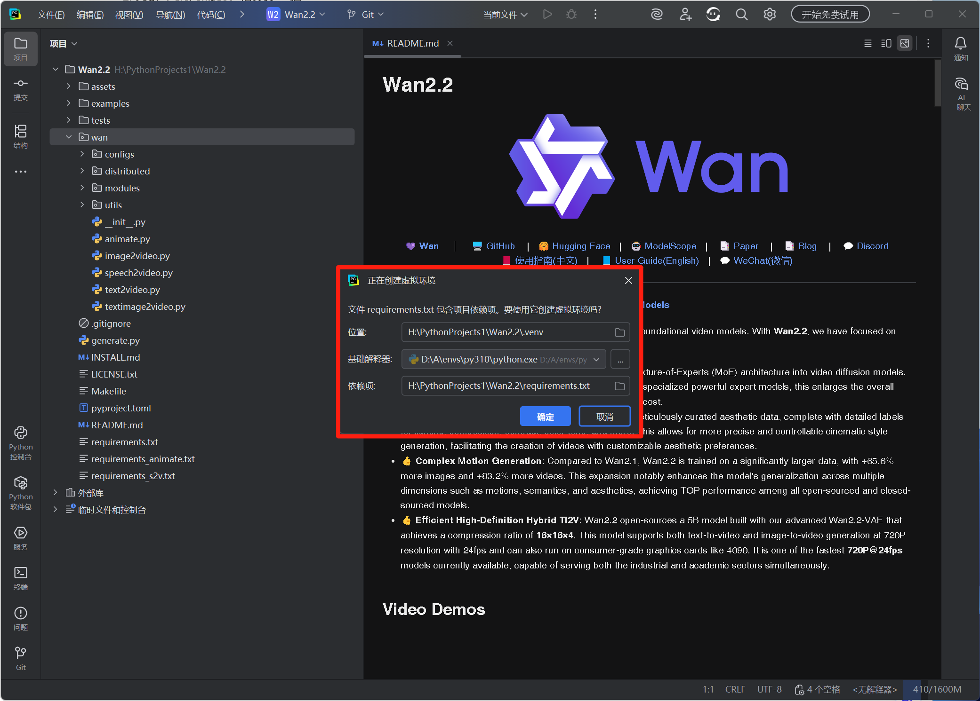This screenshot has width=980, height=701.
Task: Switch to preview-only view
Action: click(x=905, y=43)
